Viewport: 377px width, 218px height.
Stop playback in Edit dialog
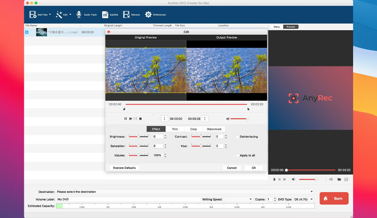pos(141,118)
